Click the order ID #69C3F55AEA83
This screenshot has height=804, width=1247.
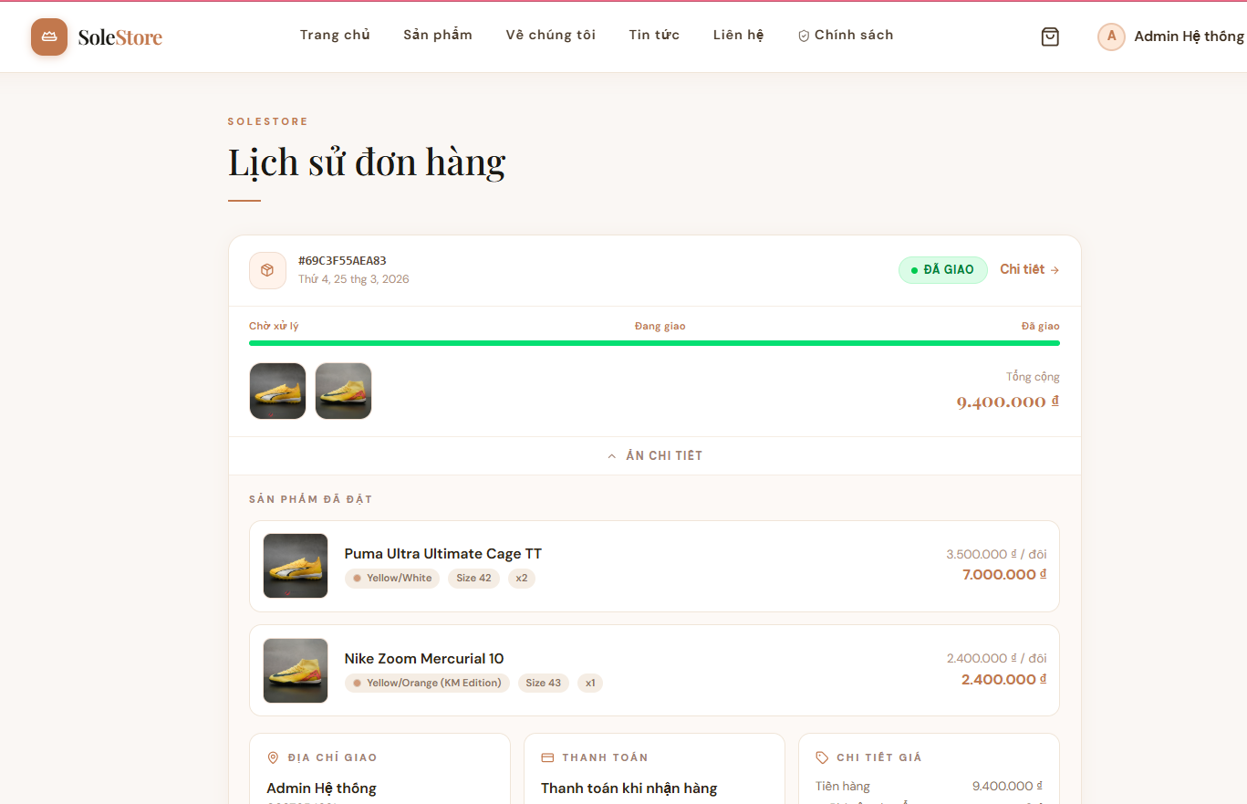[342, 261]
